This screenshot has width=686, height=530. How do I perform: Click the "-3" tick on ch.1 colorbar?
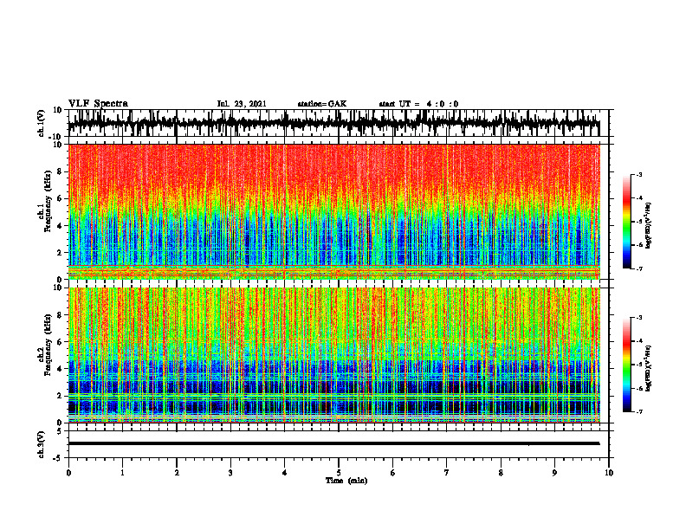click(638, 174)
